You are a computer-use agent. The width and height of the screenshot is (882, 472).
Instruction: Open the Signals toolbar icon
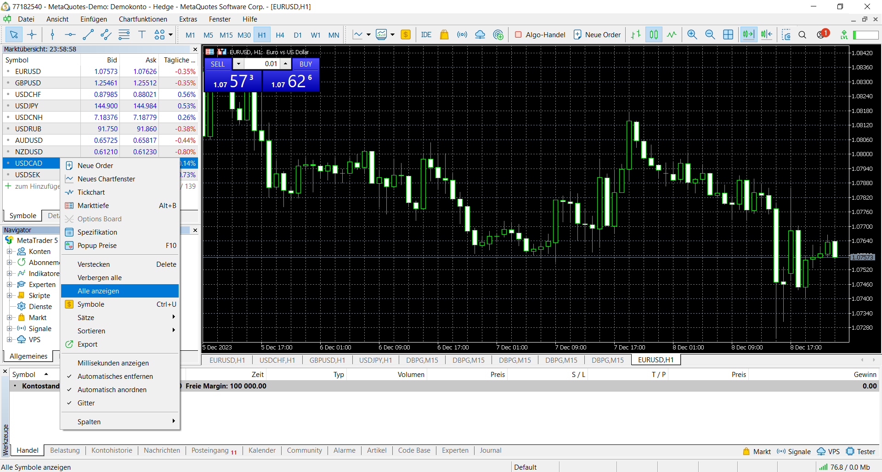tap(462, 34)
